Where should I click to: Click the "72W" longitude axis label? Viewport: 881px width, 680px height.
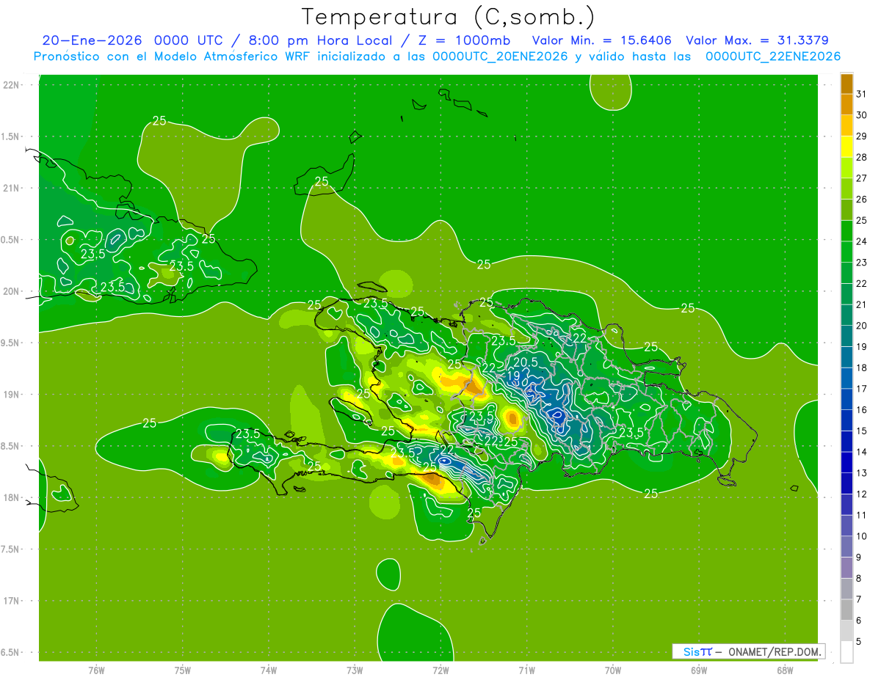(440, 670)
